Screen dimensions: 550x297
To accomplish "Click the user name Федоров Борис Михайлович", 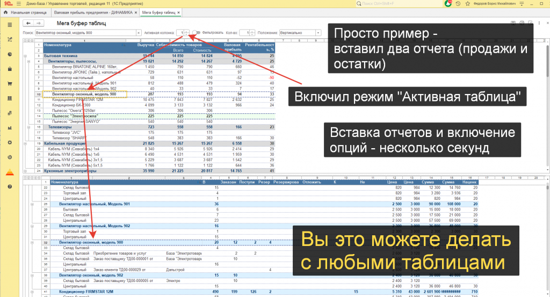I will click(495, 4).
